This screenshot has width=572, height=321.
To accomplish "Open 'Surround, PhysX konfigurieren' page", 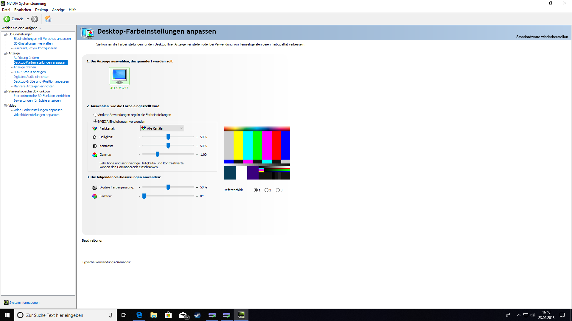I will pyautogui.click(x=35, y=48).
